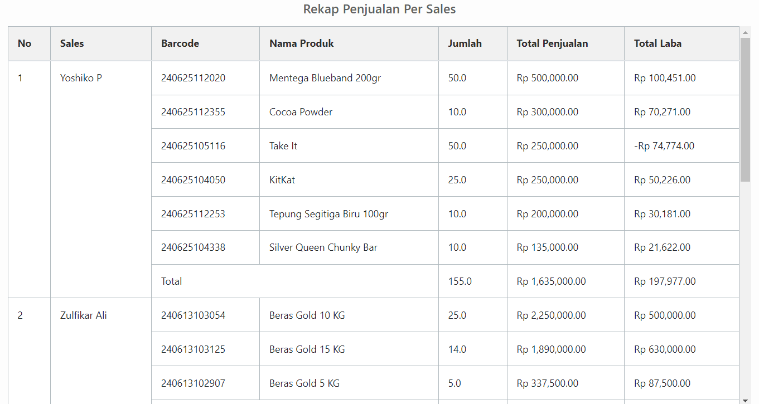This screenshot has height=404, width=759.
Task: Select the Cocoa Powder product cell
Action: [x=301, y=112]
